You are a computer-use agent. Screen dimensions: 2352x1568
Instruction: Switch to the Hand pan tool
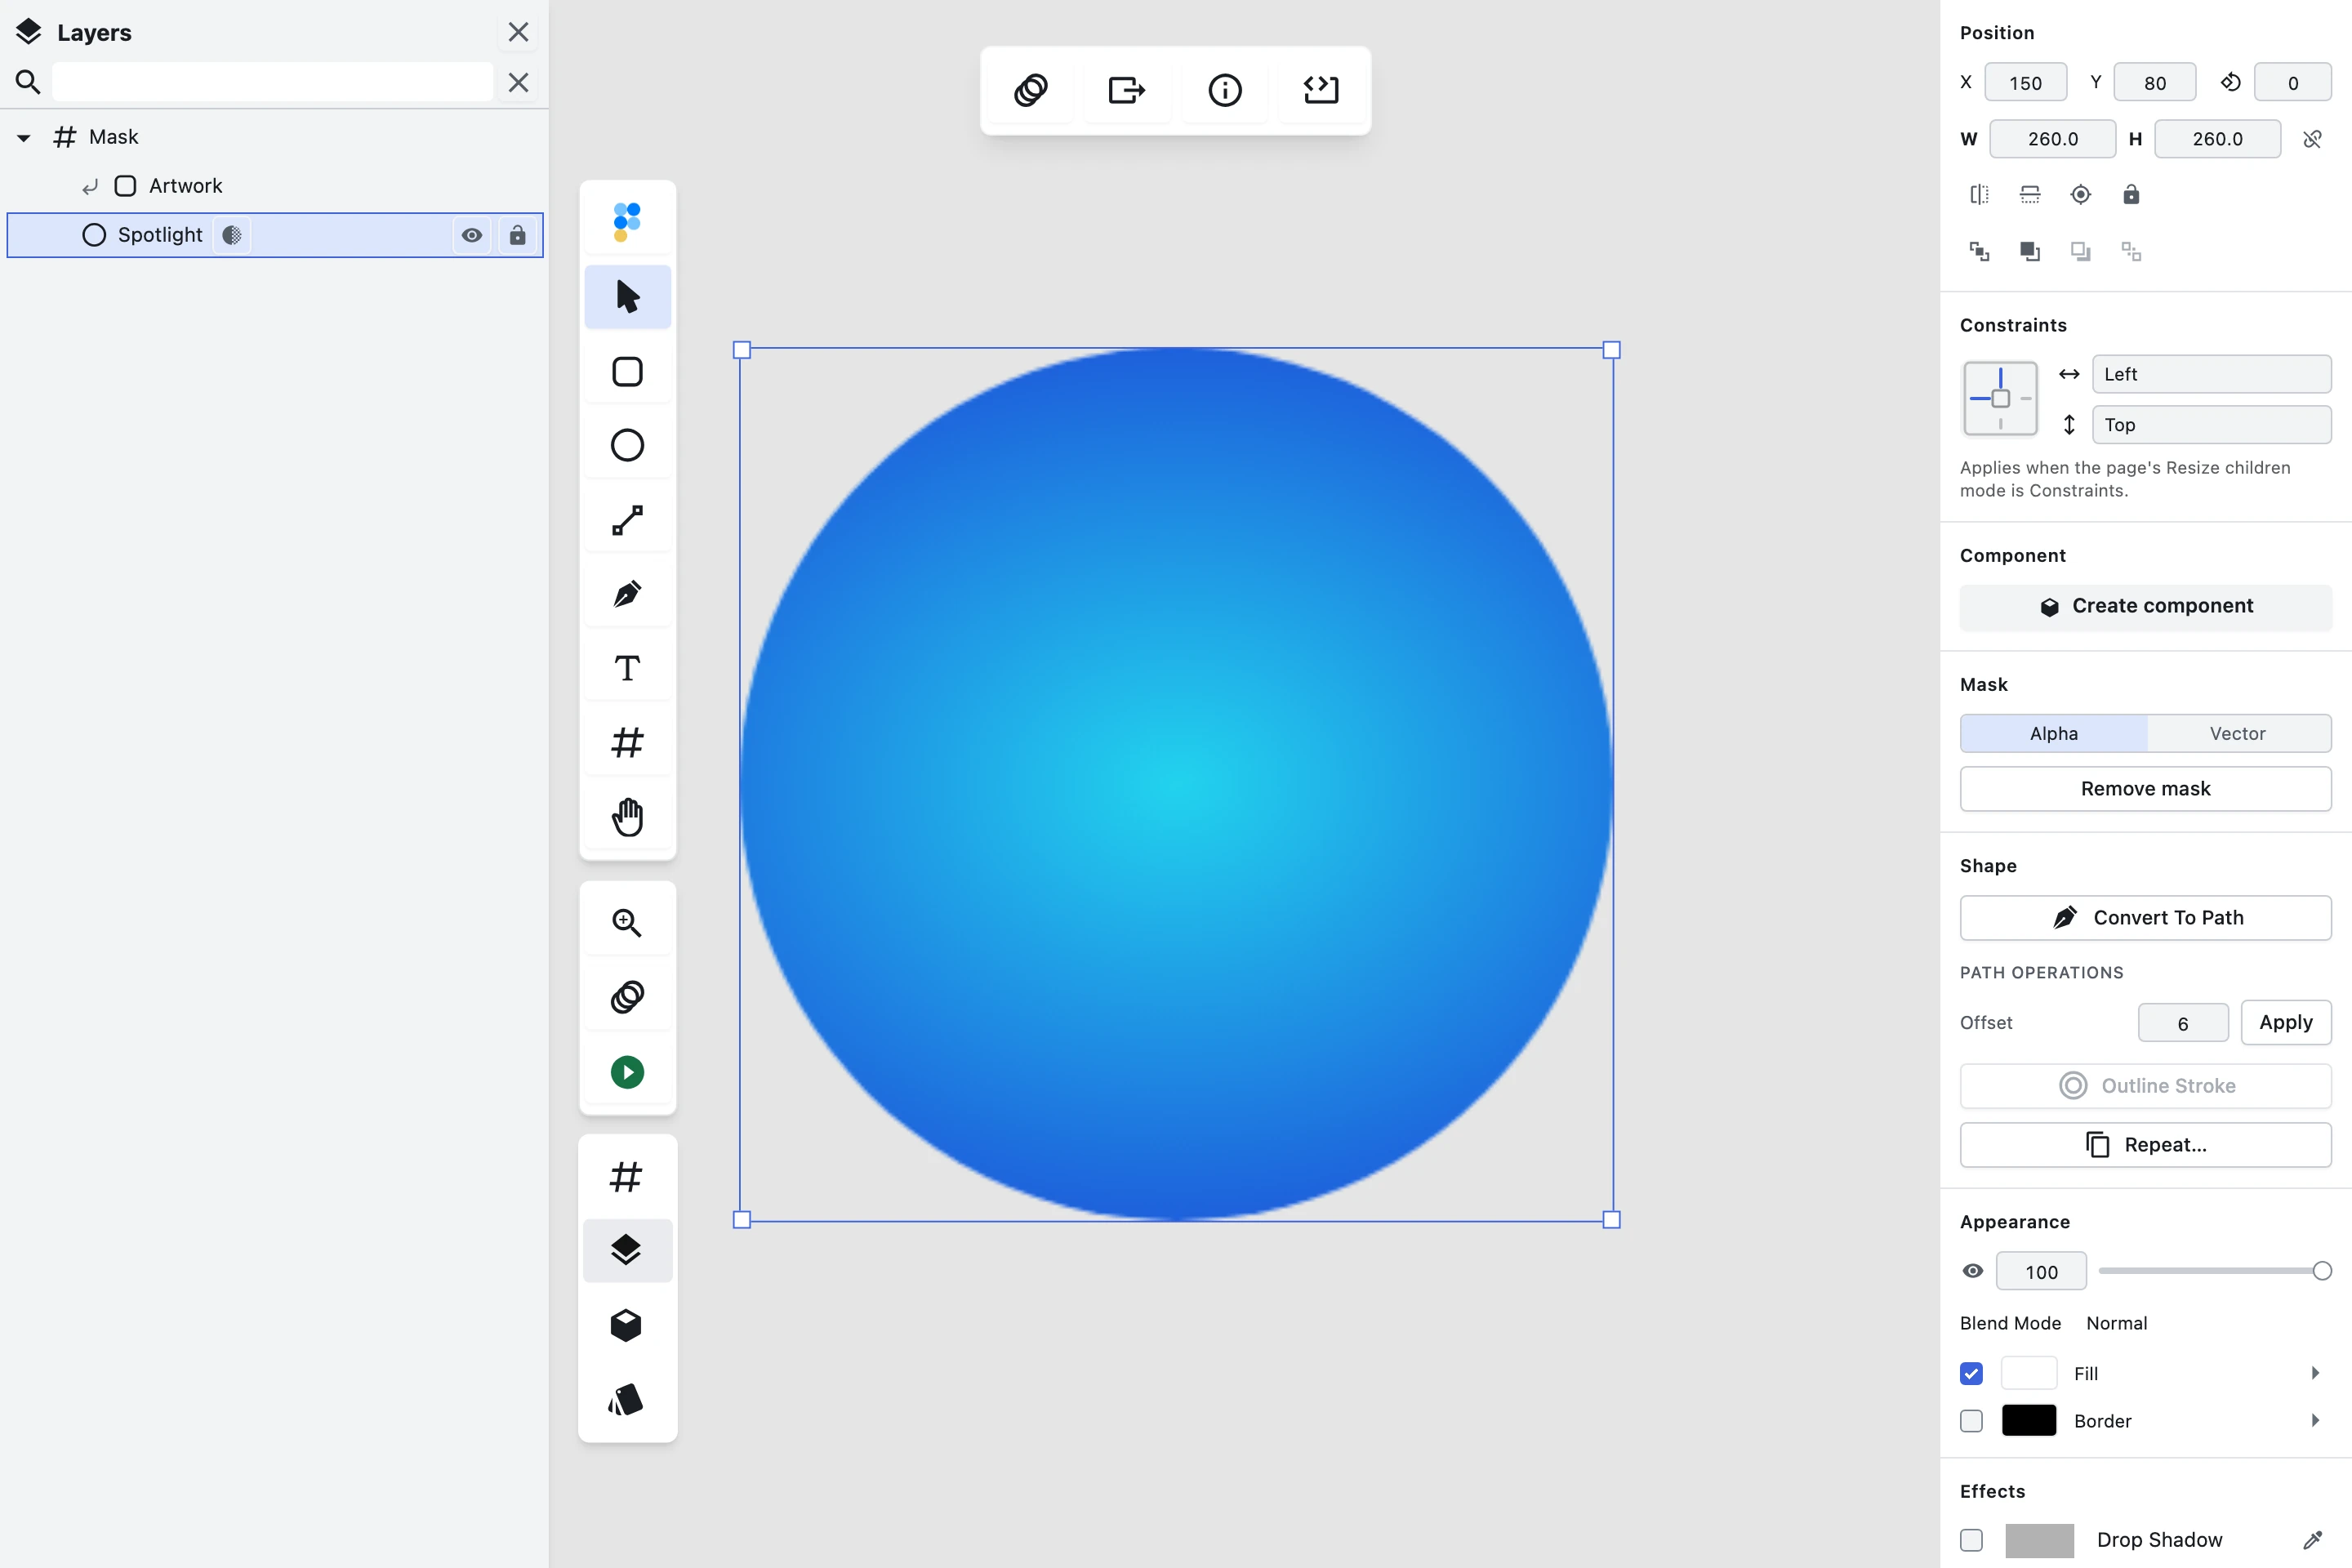627,817
